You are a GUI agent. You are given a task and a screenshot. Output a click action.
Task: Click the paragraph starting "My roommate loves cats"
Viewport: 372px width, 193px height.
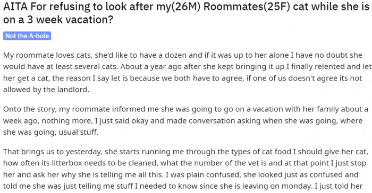(186, 72)
